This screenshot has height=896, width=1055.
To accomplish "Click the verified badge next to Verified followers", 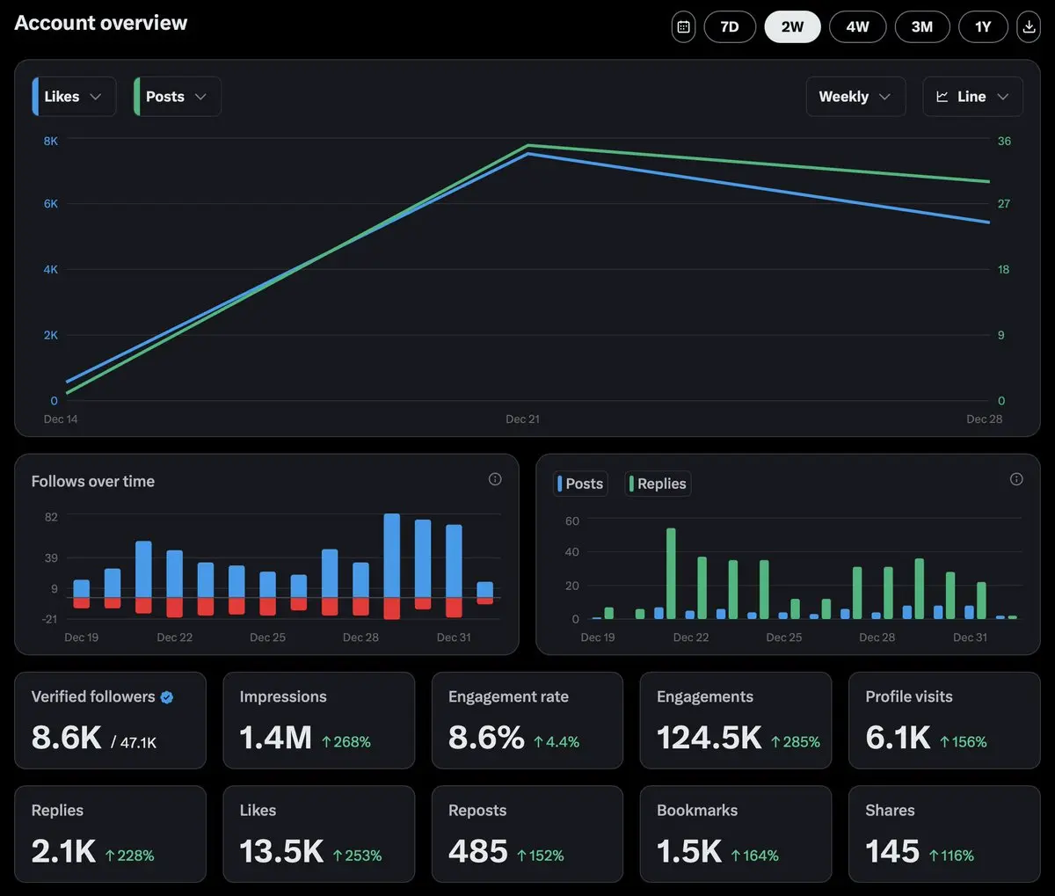I will [x=167, y=697].
